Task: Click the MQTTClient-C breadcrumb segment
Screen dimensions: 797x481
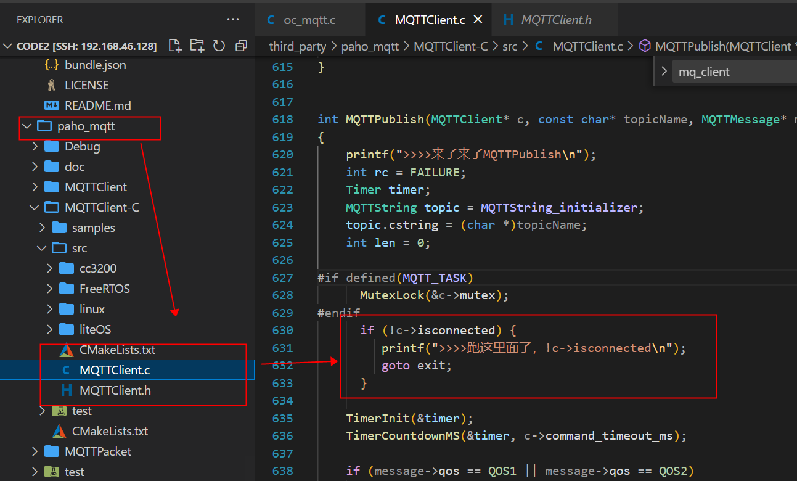Action: pos(451,46)
